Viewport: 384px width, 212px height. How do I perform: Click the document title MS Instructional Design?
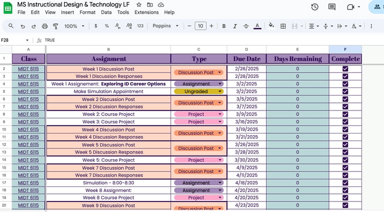(x=73, y=4)
